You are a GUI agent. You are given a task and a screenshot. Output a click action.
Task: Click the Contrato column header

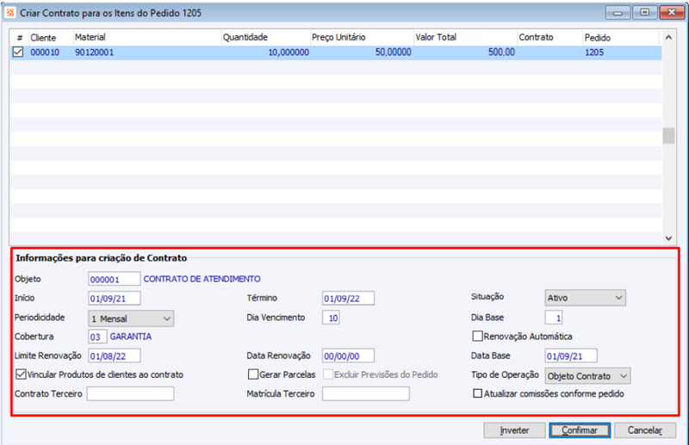(x=549, y=37)
